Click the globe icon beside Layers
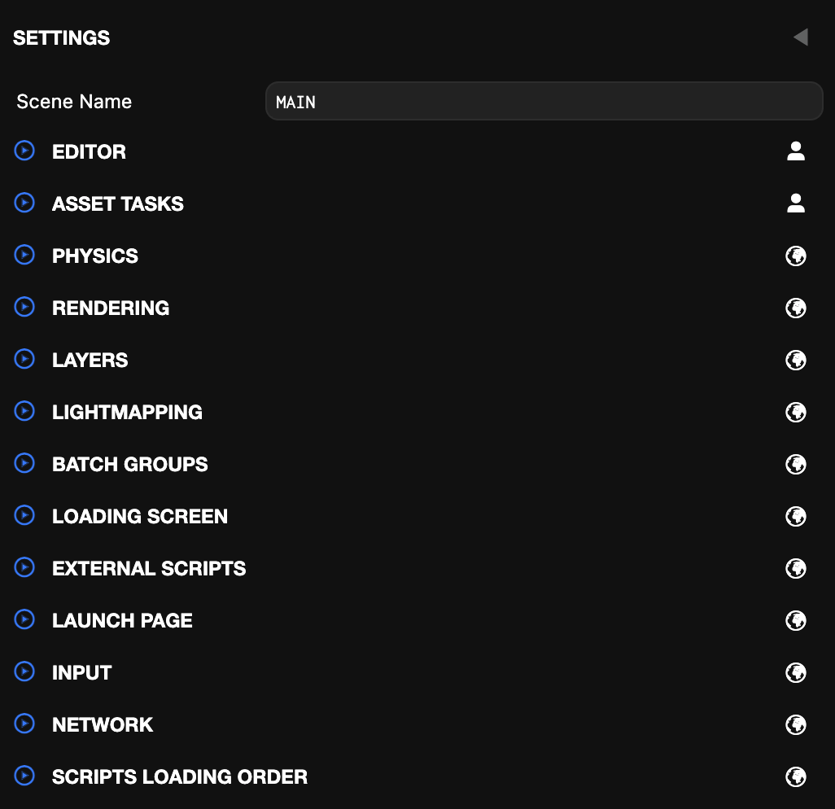The image size is (835, 809). (x=796, y=360)
